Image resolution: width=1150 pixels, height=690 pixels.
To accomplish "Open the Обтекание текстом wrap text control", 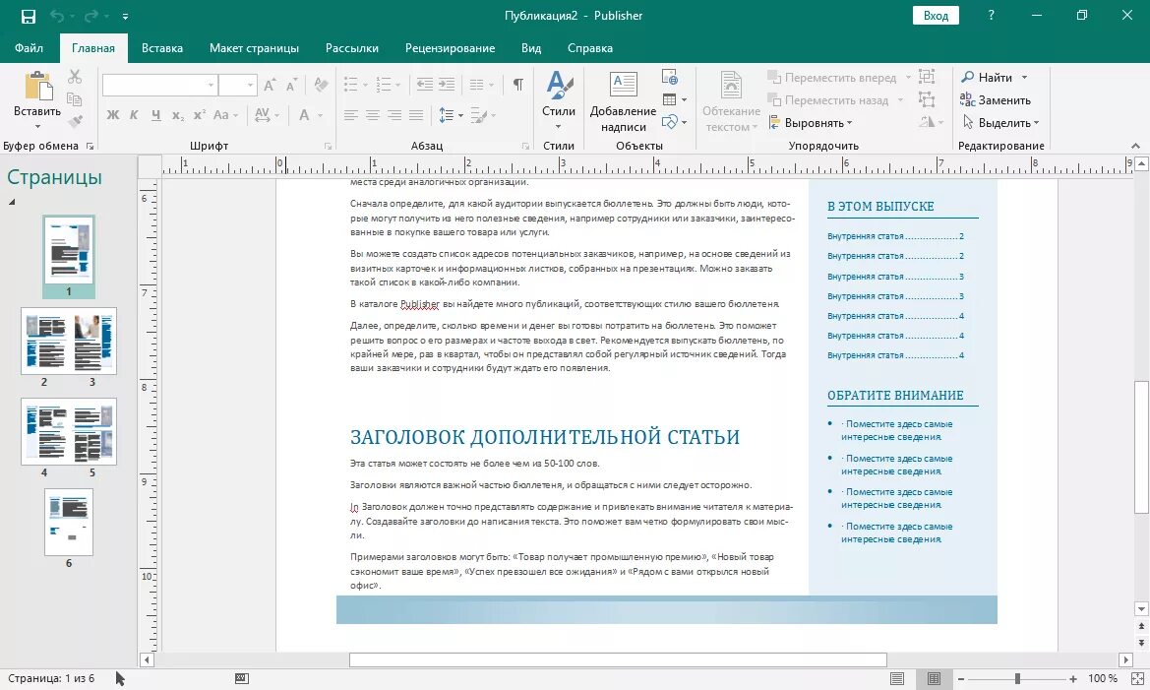I will click(x=731, y=102).
